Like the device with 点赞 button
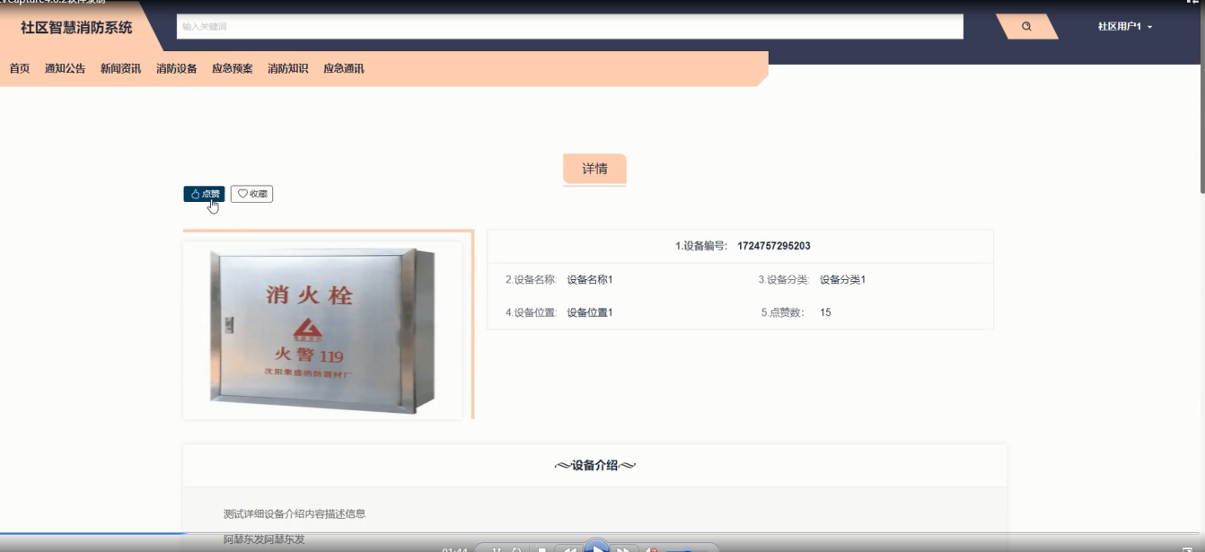This screenshot has width=1205, height=552. [205, 194]
